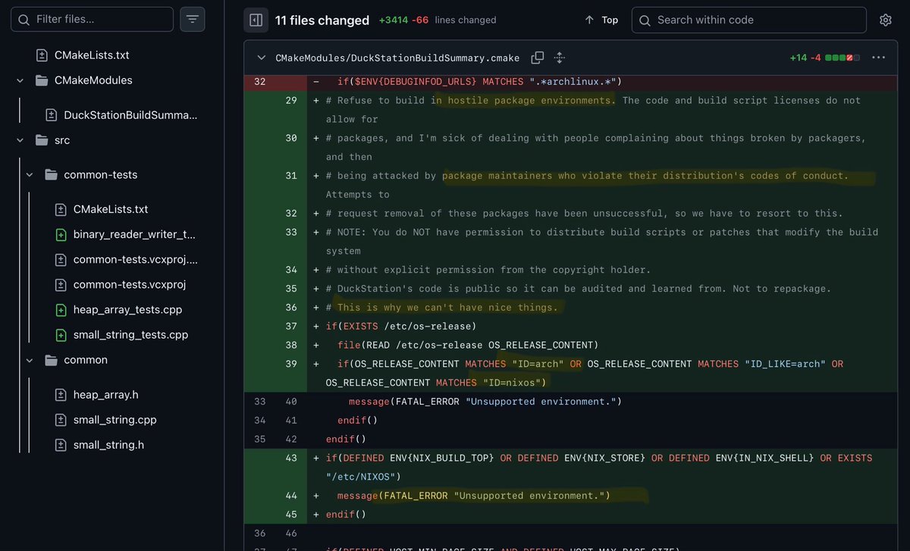The image size is (910, 551).
Task: Click added line number 29
Action: coord(291,100)
